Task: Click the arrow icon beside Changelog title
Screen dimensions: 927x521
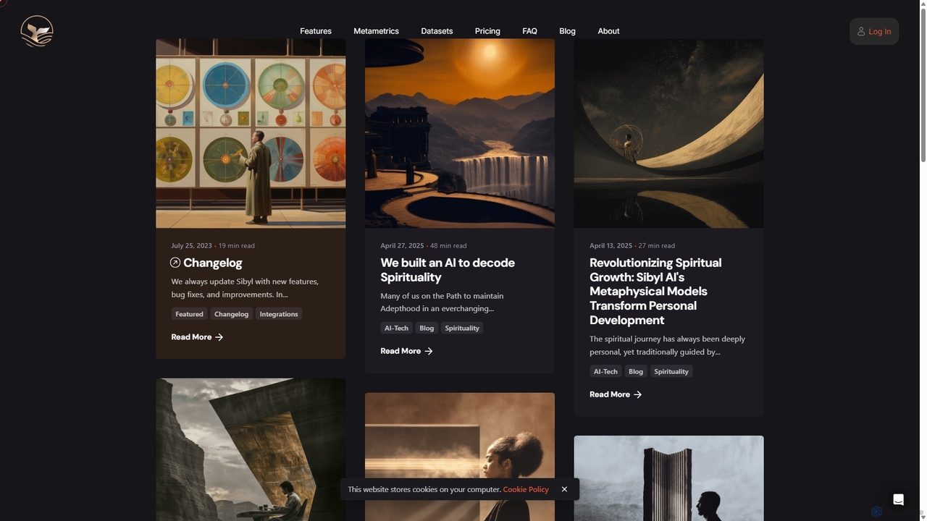Action: coord(175,263)
